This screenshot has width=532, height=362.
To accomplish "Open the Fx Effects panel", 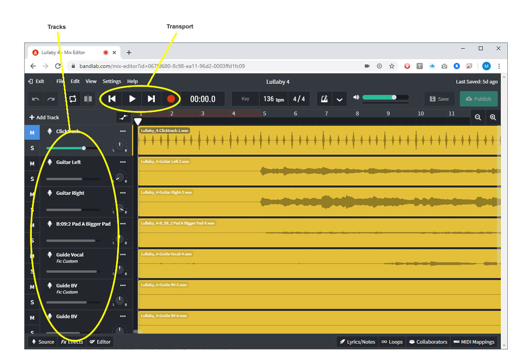I will tap(71, 342).
